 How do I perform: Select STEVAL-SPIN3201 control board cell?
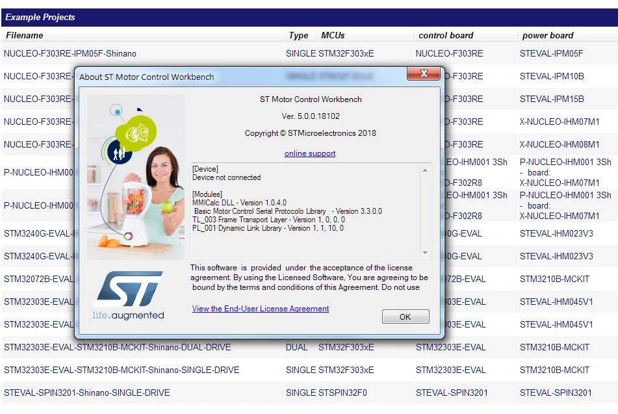coord(452,393)
